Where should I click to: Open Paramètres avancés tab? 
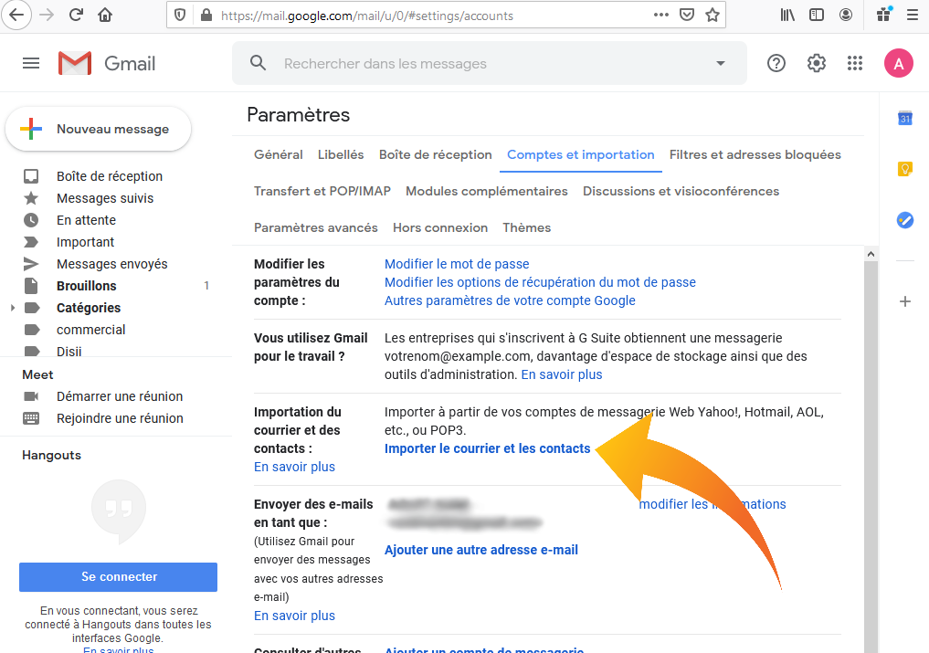pos(316,228)
